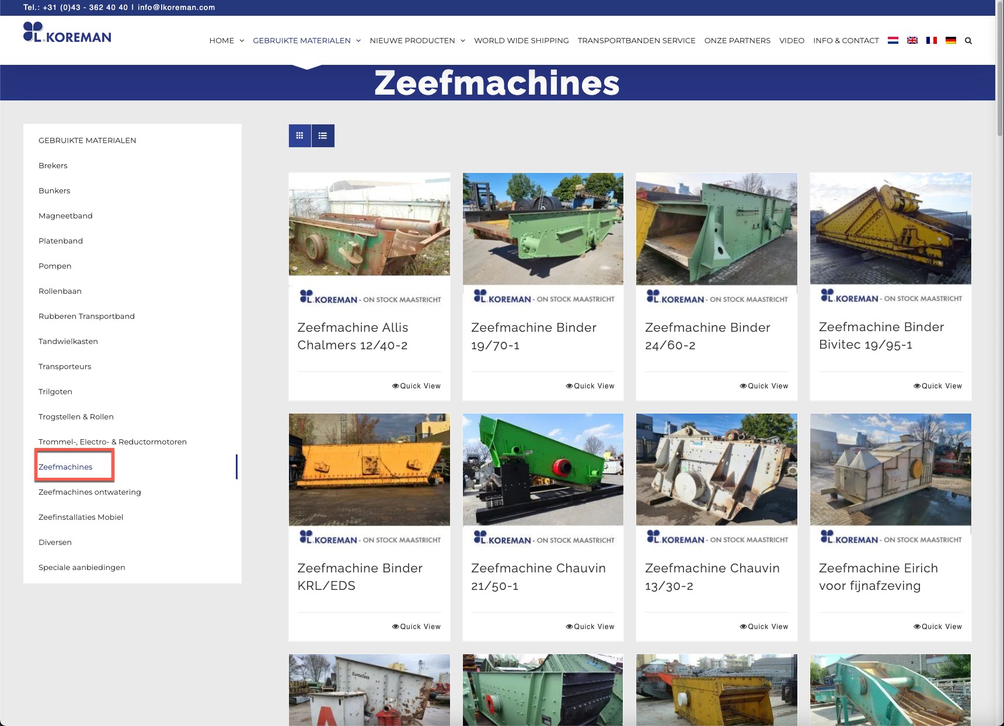Switch to list view layout
Viewport: 1004px width, 726px height.
pos(323,136)
